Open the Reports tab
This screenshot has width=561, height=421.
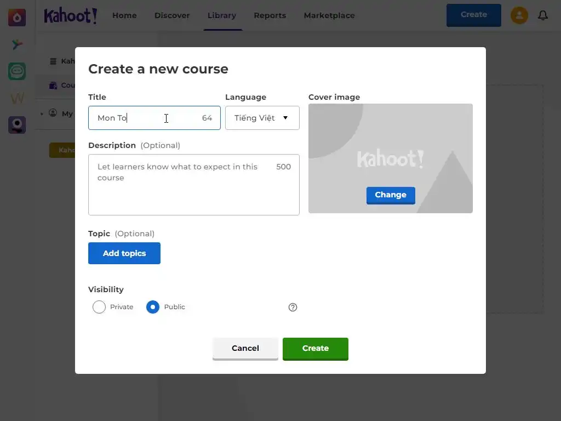tap(270, 15)
